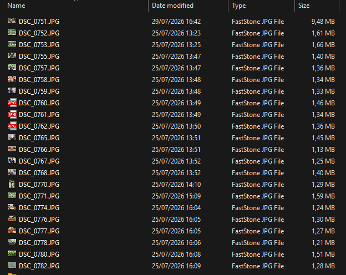Click the thumbnail icon of DSC_0755.JPG
The width and height of the screenshot is (346, 275).
tap(12, 55)
